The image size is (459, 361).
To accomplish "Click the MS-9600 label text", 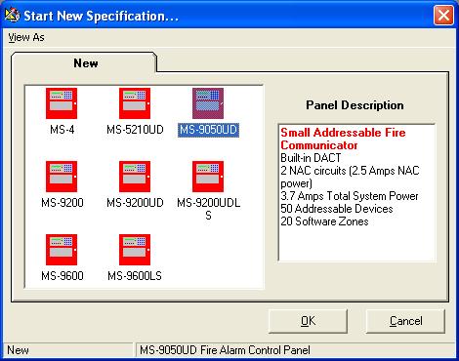I will [x=63, y=276].
